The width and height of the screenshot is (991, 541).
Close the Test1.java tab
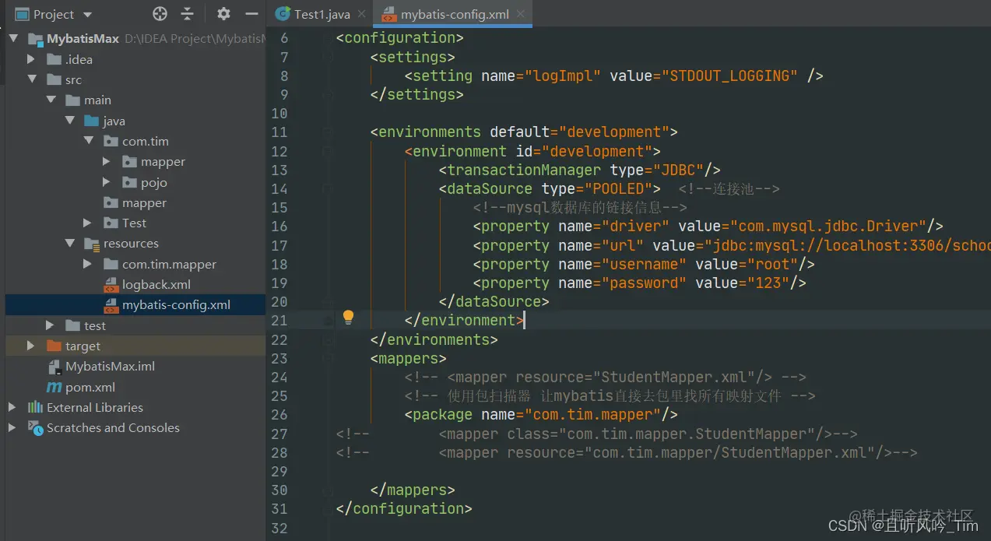361,15
